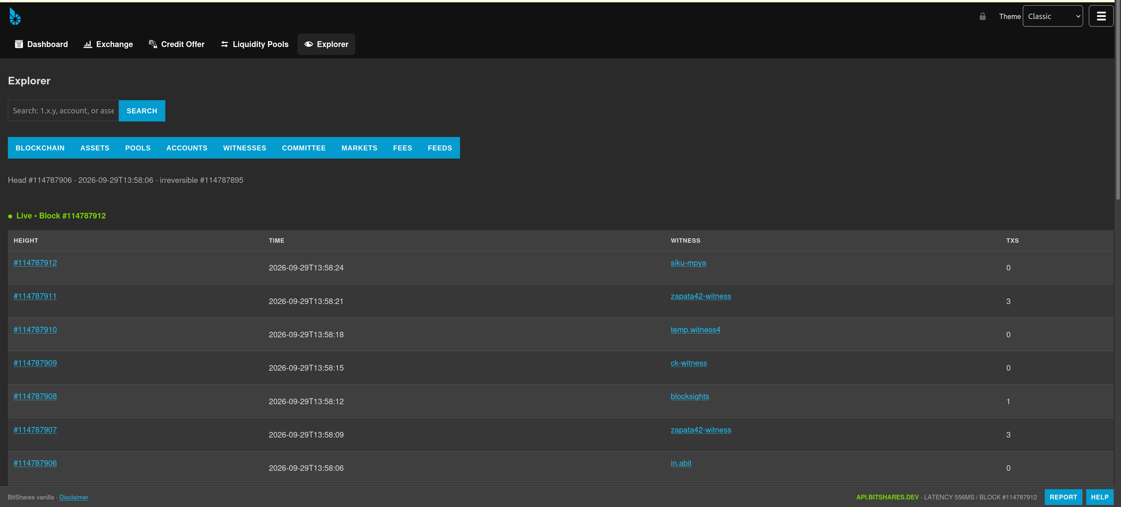The height and width of the screenshot is (507, 1121).
Task: Click the Credit Offer icon
Action: tap(153, 44)
